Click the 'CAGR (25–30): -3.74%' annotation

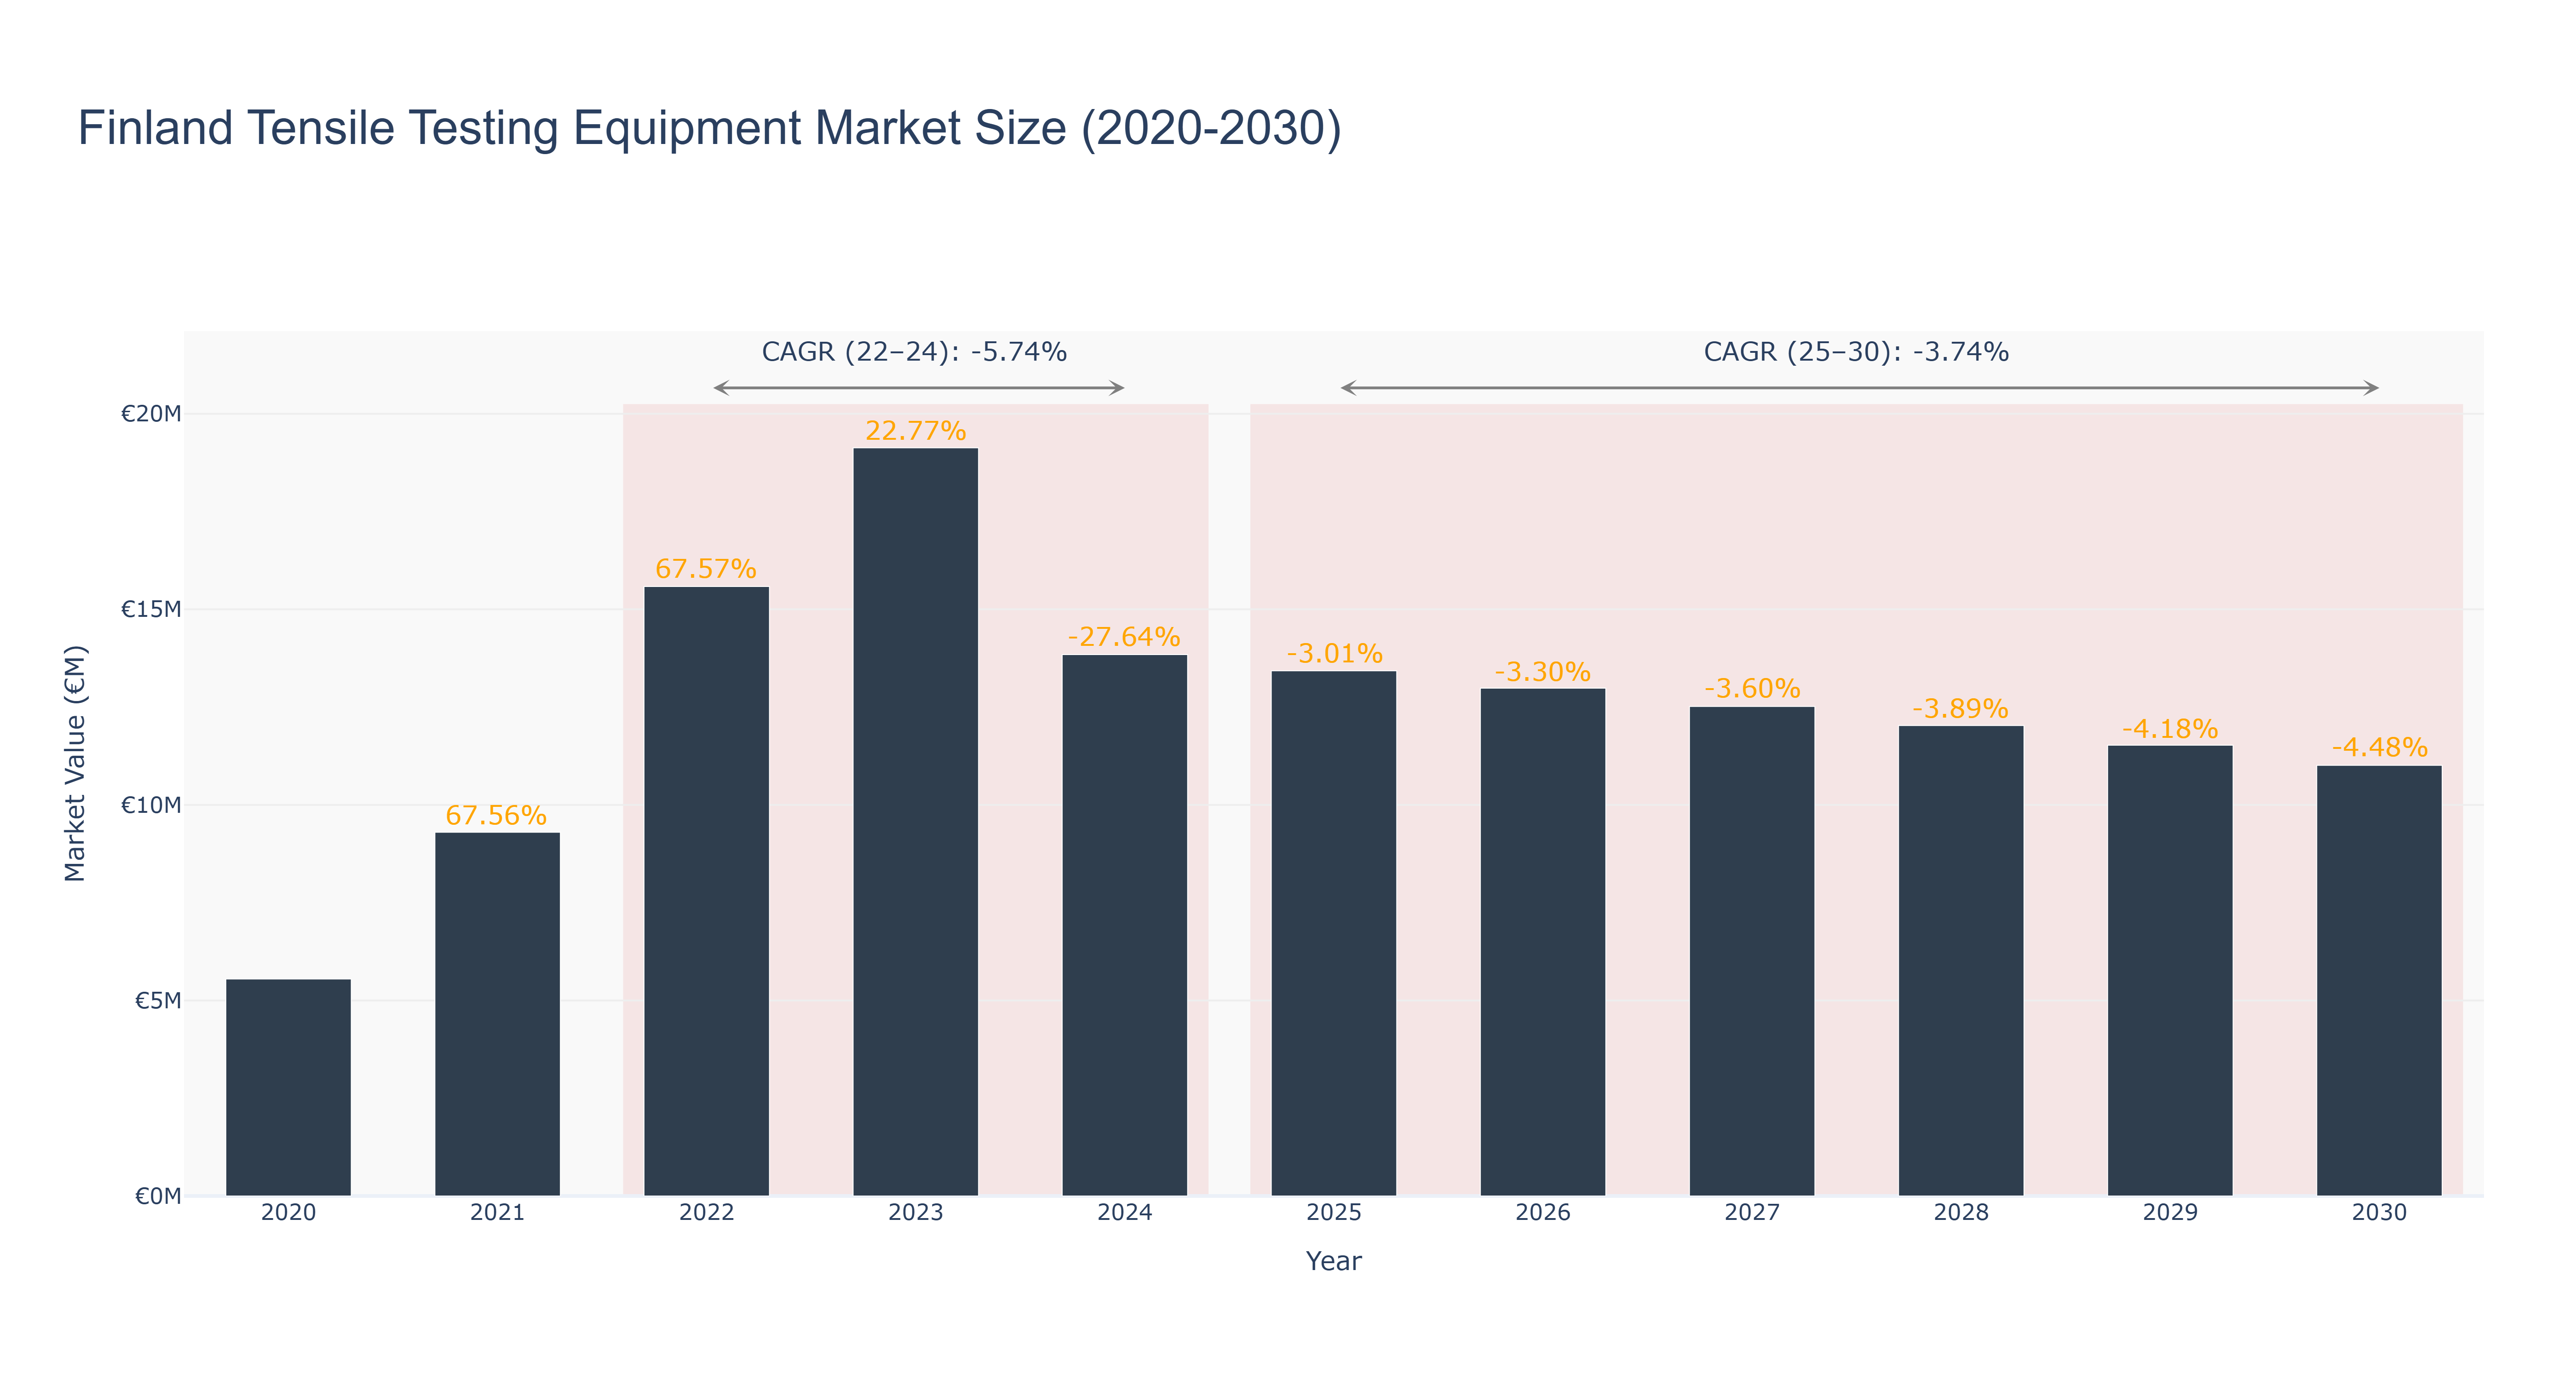(1856, 352)
